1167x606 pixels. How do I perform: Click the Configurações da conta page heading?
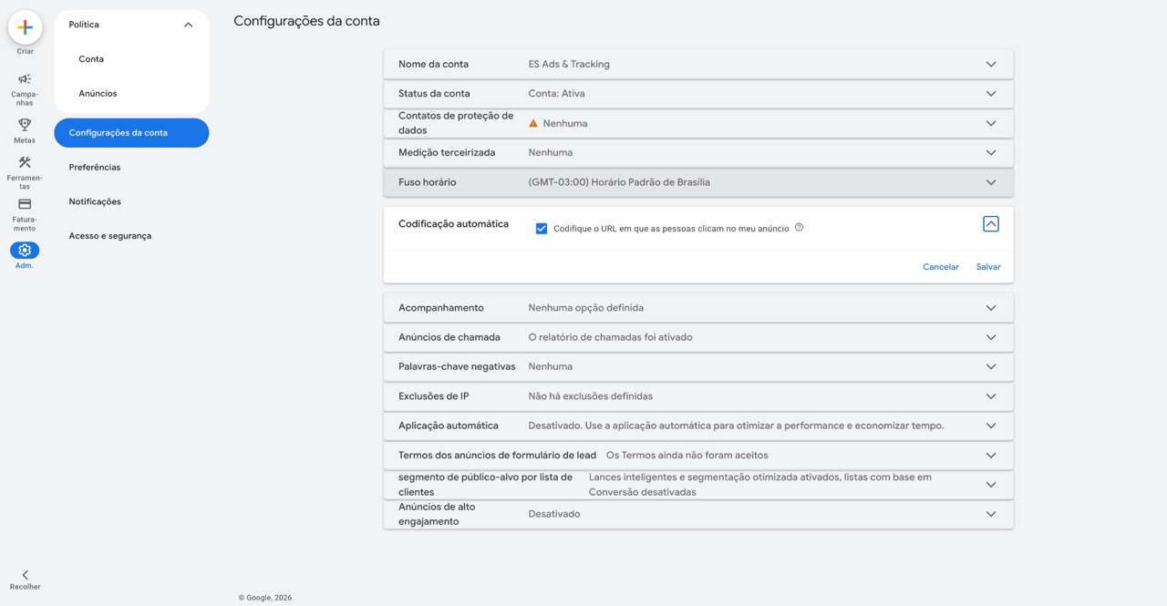pyautogui.click(x=306, y=21)
